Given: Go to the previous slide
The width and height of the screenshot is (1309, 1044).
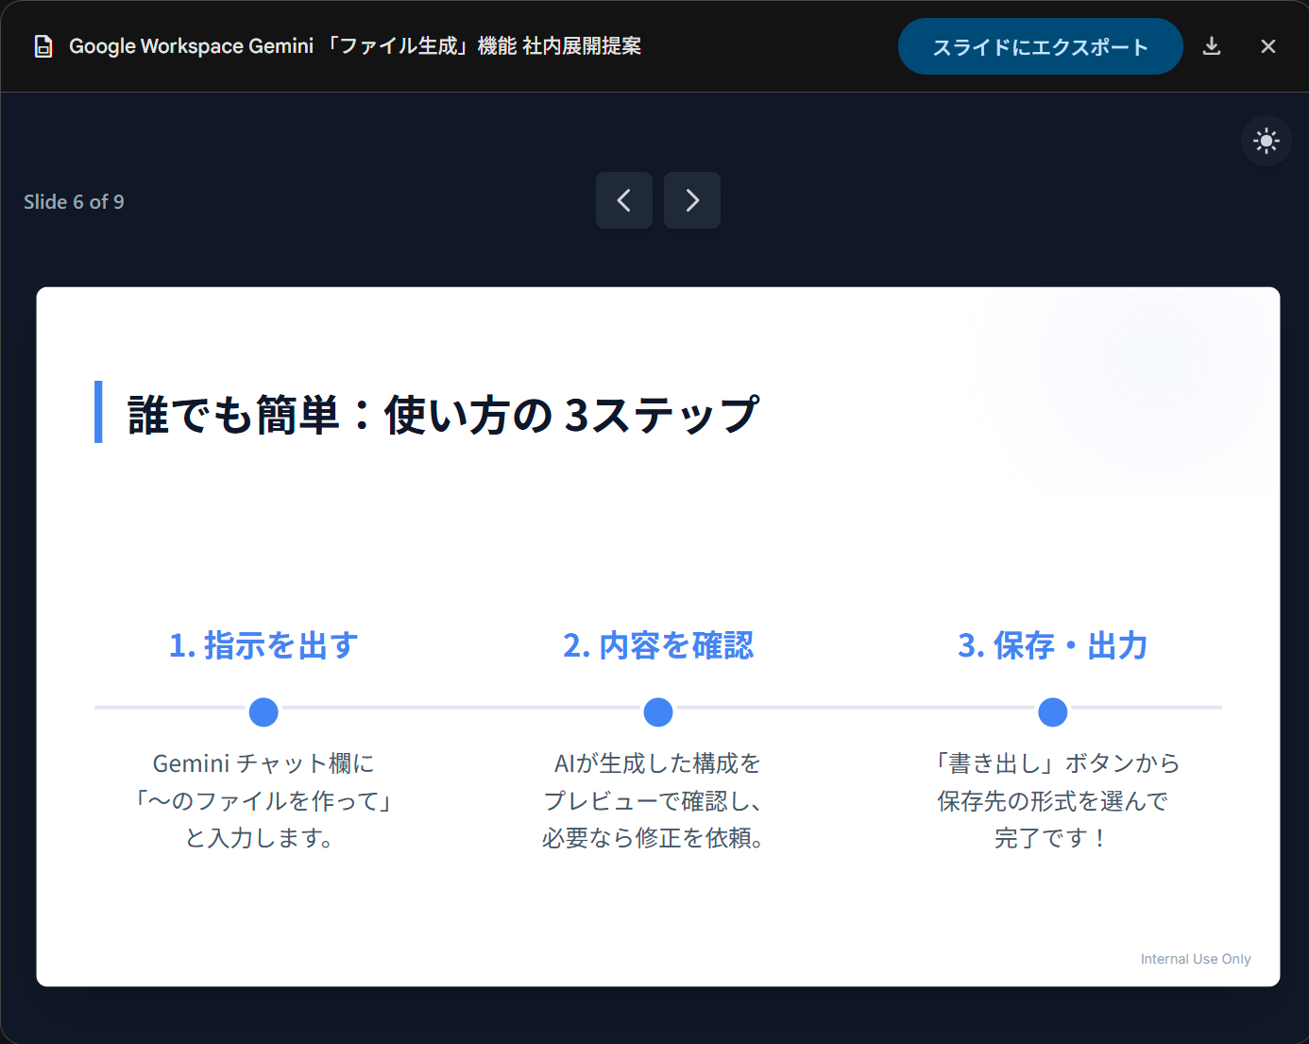Looking at the screenshot, I should coord(624,200).
